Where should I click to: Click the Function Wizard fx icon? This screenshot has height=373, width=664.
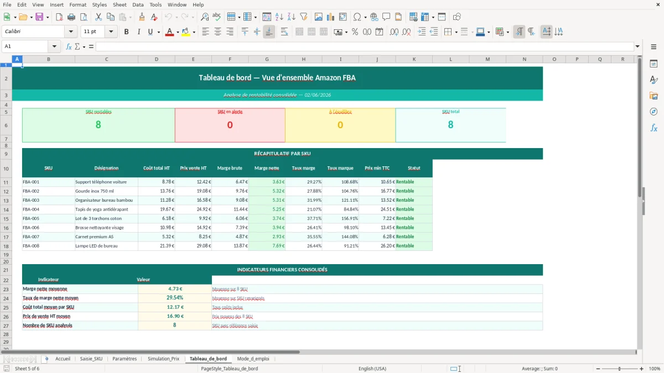[x=69, y=46]
